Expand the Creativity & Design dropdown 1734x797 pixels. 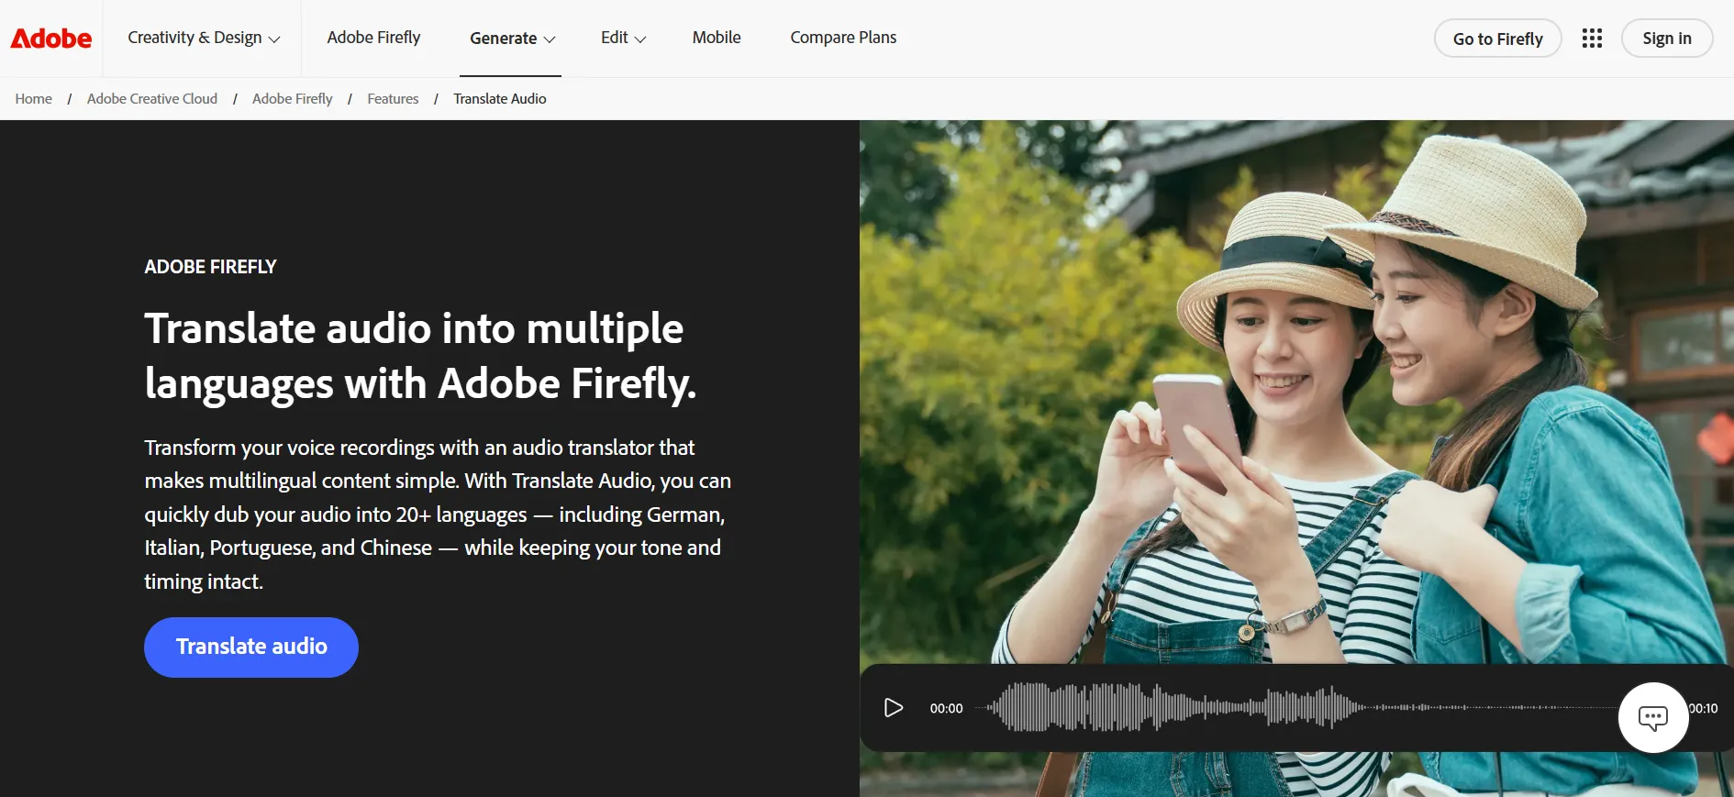[204, 38]
